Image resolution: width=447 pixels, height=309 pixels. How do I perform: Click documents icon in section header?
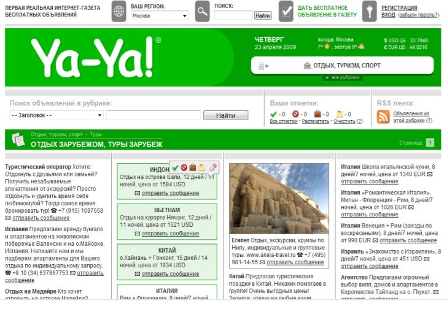coord(18,139)
